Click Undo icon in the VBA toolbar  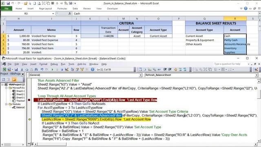point(42,69)
